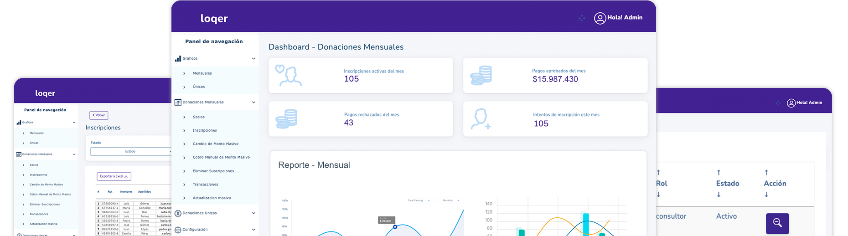Expand the Donaciones Unicas section in the front window
This screenshot has height=236, width=848.
(x=253, y=213)
